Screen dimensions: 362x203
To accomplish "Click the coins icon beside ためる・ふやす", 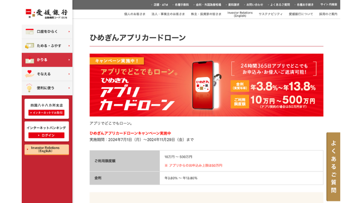I will tap(29, 46).
